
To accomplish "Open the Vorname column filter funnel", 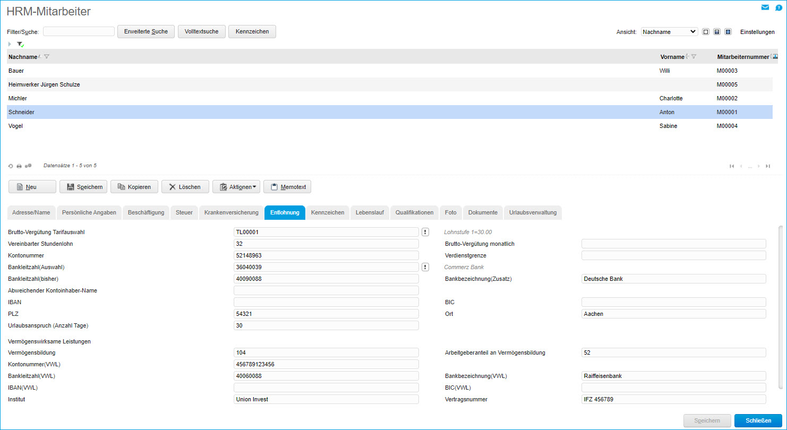I will coord(694,57).
